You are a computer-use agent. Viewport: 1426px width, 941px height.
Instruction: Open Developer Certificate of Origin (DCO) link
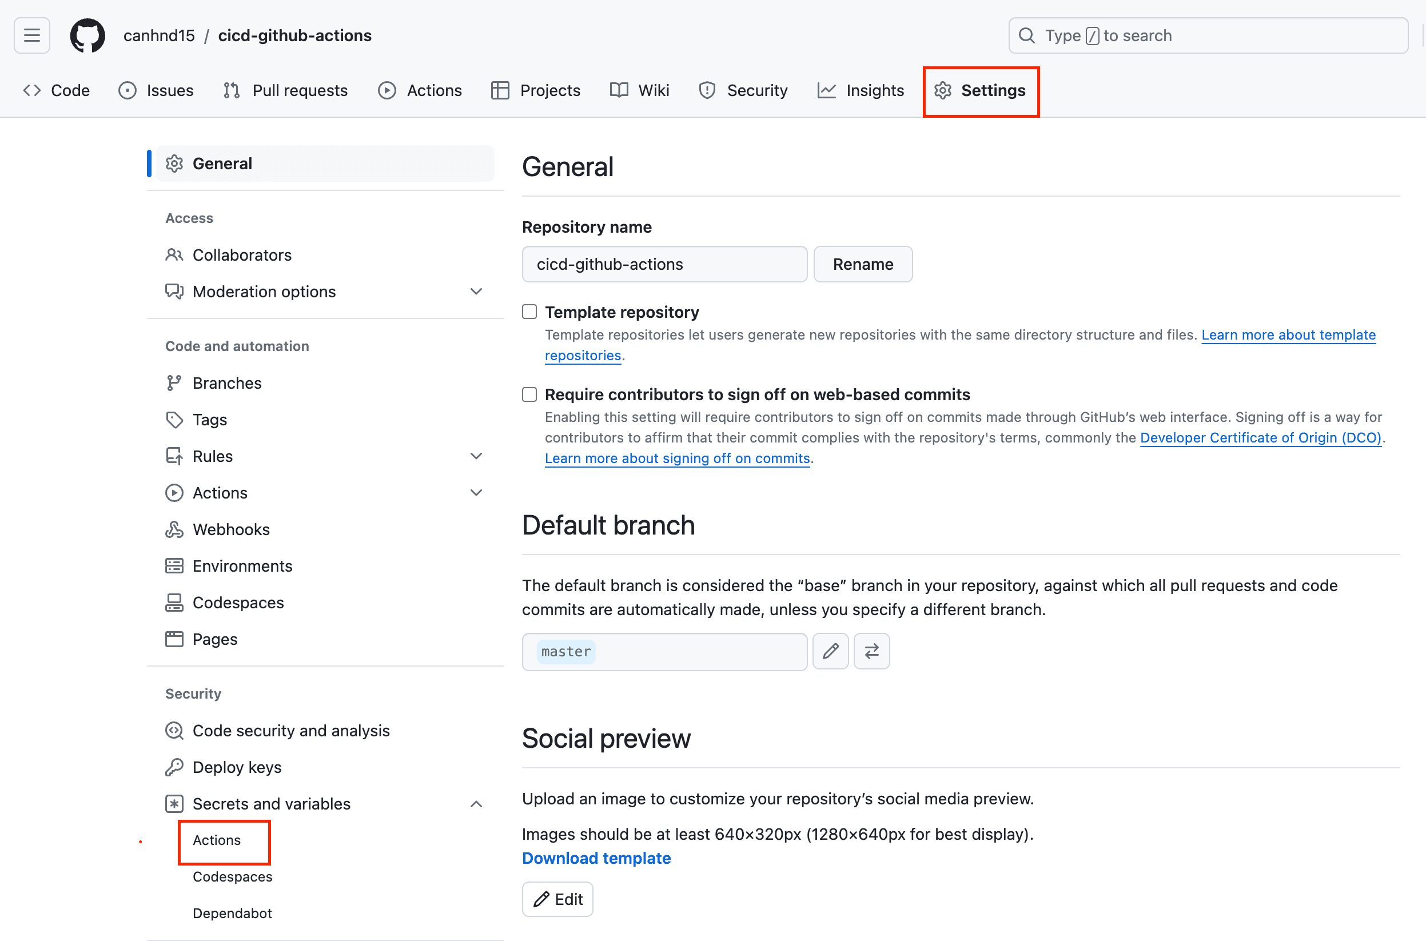pyautogui.click(x=1261, y=437)
